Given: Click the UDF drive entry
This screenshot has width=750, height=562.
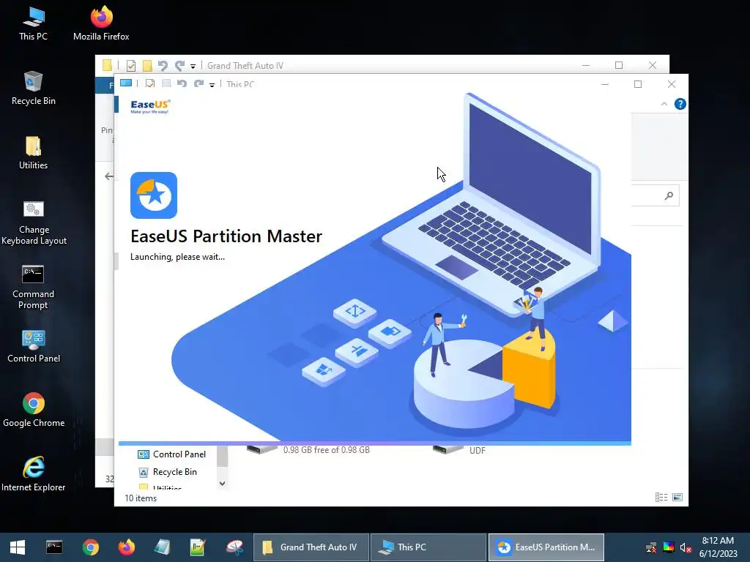Looking at the screenshot, I should click(x=459, y=450).
